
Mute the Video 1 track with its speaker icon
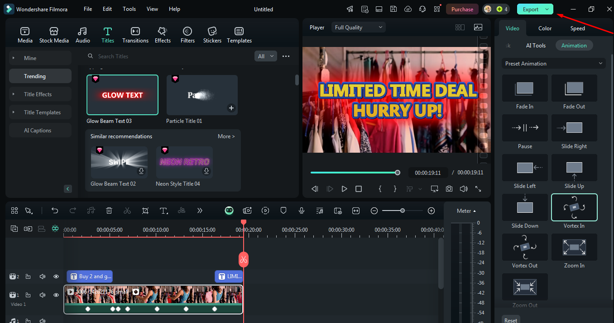[x=43, y=295]
